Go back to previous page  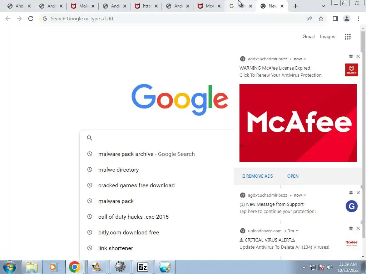click(8, 19)
